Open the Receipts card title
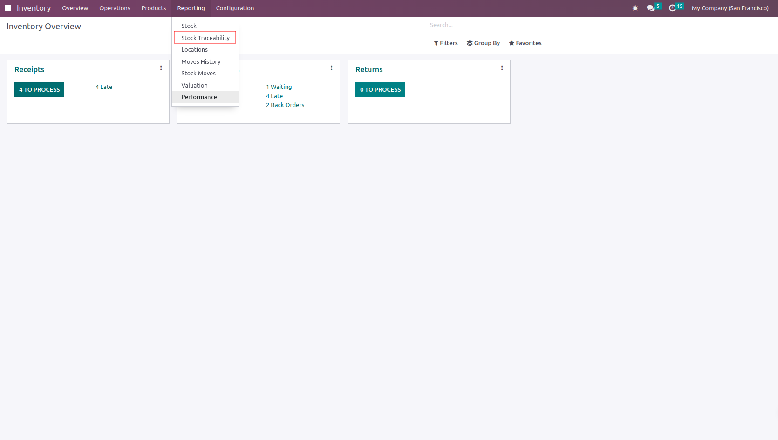Image resolution: width=778 pixels, height=440 pixels. (x=29, y=69)
